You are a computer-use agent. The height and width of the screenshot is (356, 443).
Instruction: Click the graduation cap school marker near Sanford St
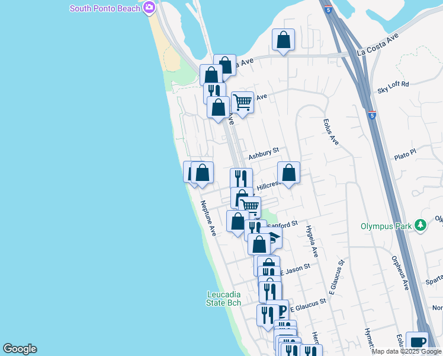coord(275,237)
